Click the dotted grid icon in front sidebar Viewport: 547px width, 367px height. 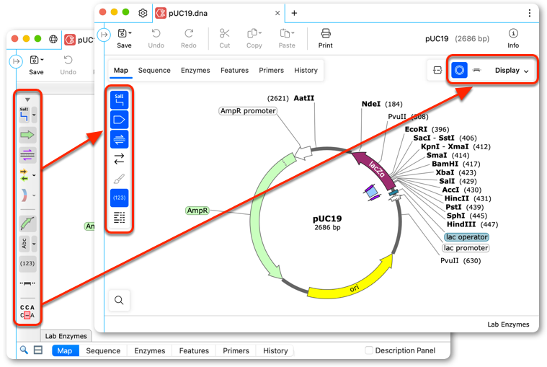coord(120,217)
